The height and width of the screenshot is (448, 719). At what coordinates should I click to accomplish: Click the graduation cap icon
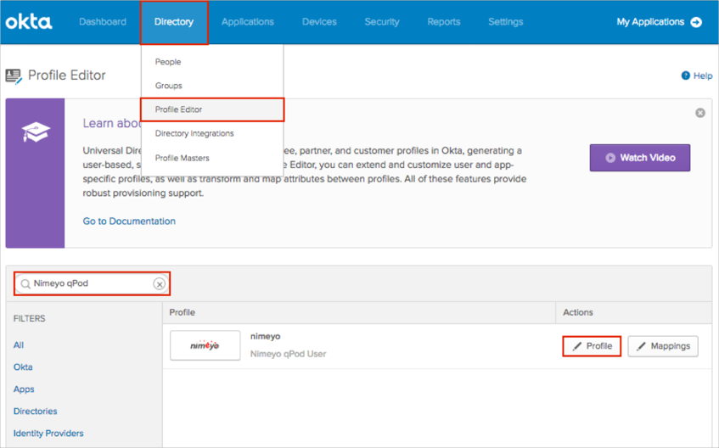(36, 132)
